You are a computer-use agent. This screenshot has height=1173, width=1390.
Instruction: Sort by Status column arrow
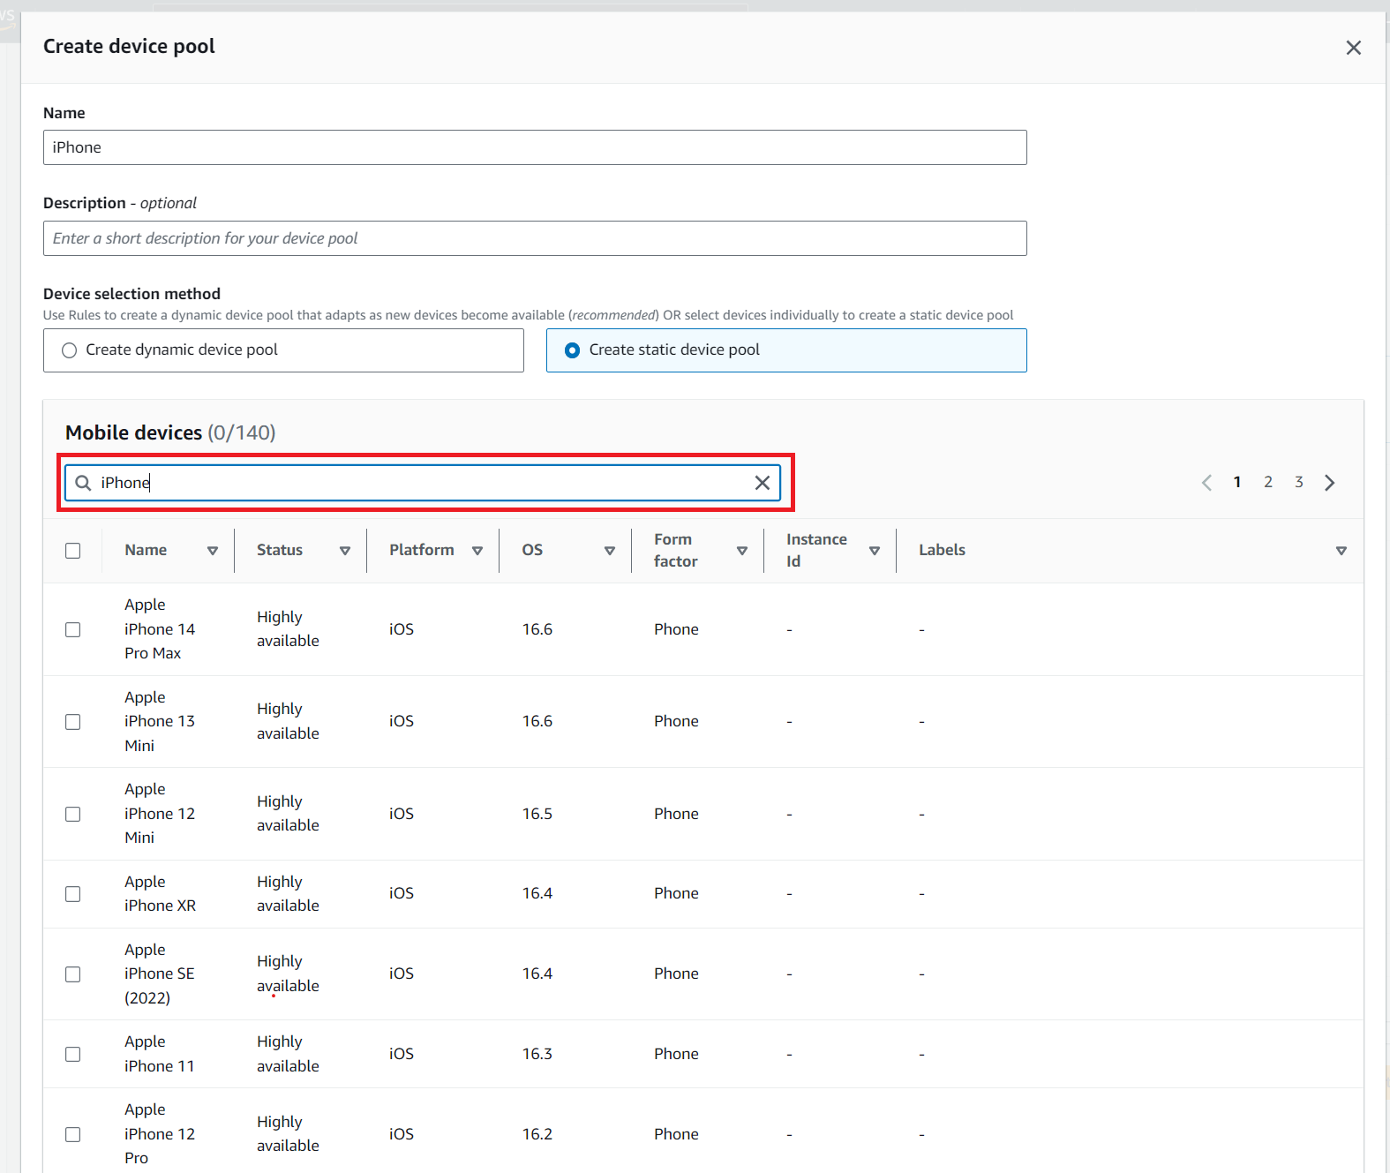tap(345, 551)
